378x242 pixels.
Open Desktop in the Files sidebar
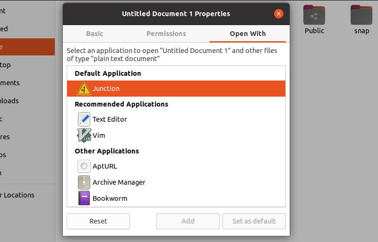point(6,65)
